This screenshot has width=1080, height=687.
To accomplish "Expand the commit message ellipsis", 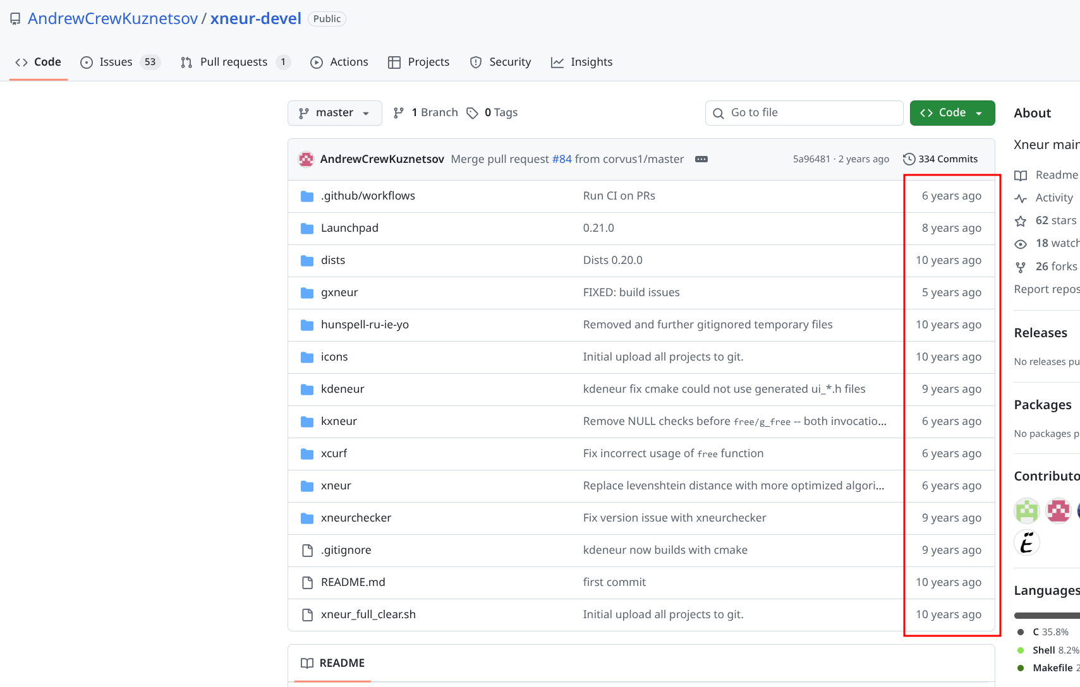I will 701,159.
